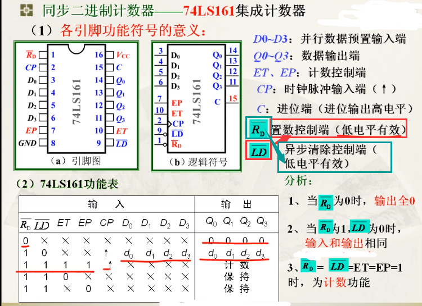Select the red word 计数 in 为计数功能
422x306 pixels.
tap(335, 282)
